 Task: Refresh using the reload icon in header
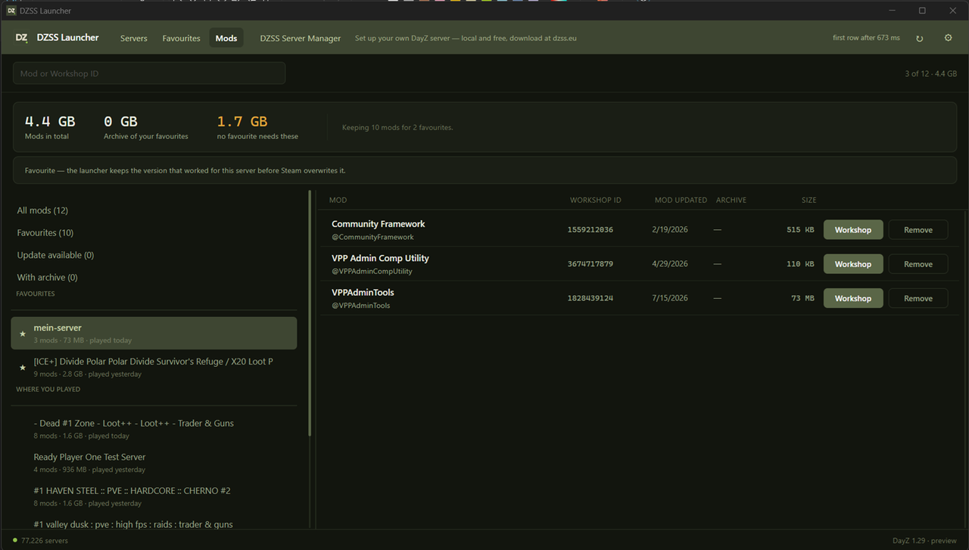[920, 39]
